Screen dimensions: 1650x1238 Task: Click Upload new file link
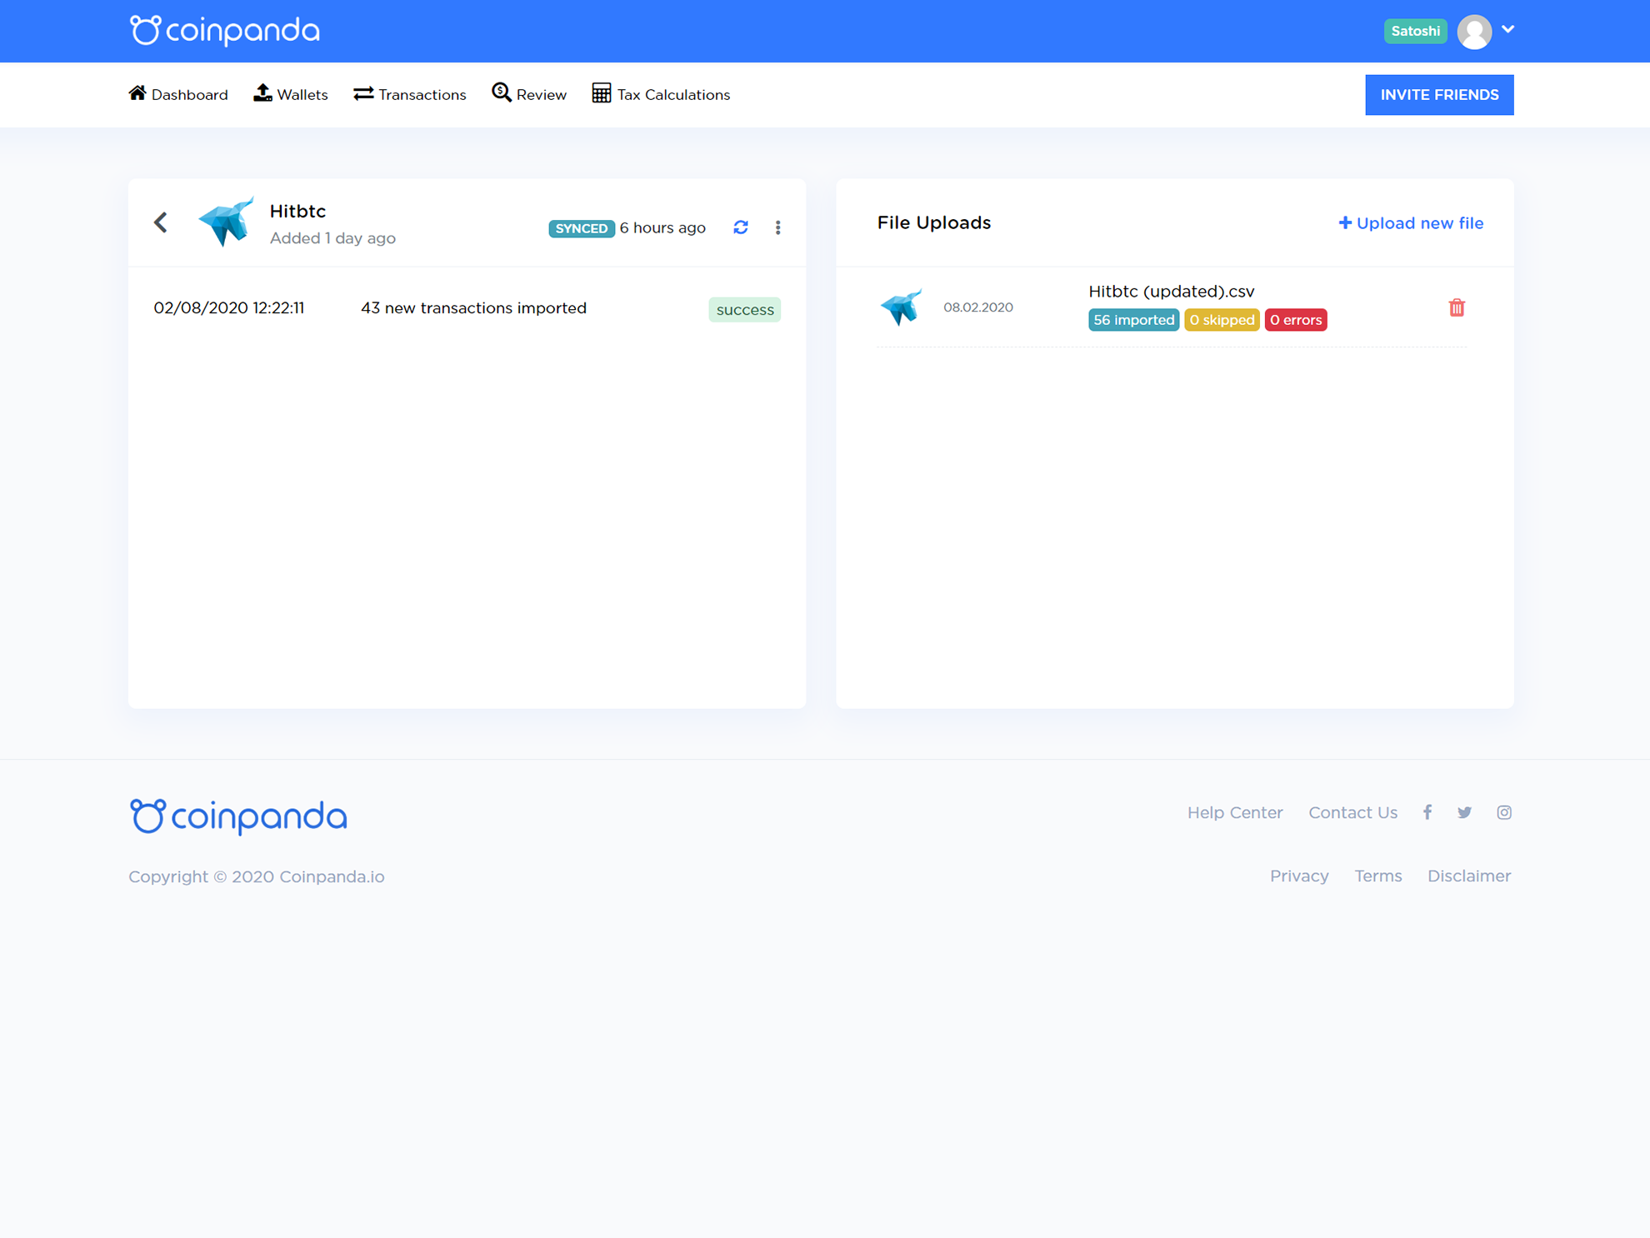point(1411,223)
